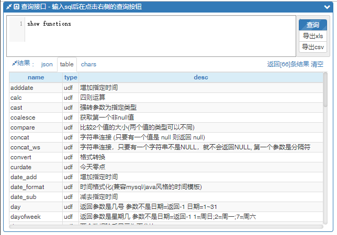Click the collapse panel icon beside 查询接口
This screenshot has width=337, height=235.
point(16,7)
